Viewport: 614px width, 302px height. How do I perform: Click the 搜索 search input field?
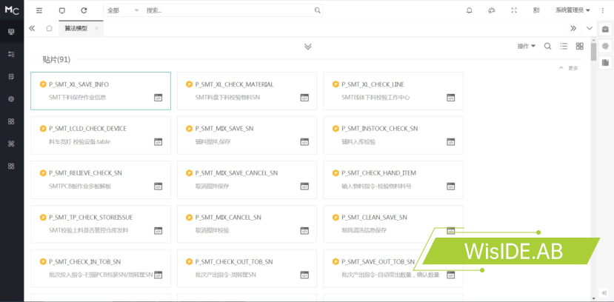228,10
